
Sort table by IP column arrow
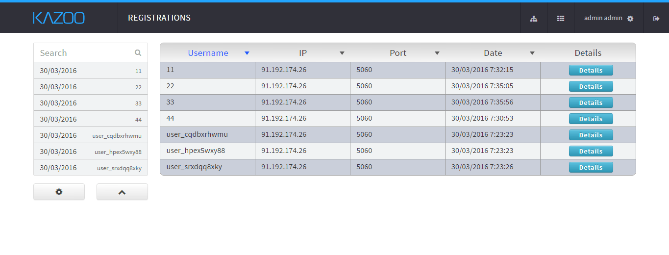coord(342,53)
